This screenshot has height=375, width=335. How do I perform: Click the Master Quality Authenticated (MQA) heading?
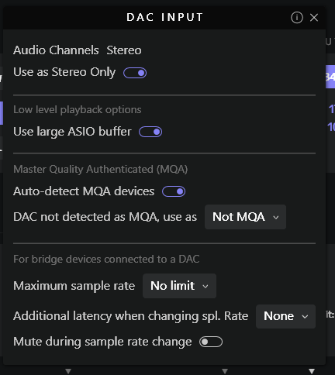coord(101,170)
